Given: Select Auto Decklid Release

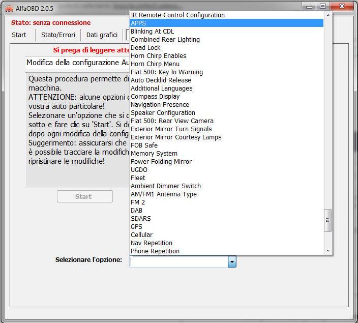Looking at the screenshot, I should click(226, 80).
